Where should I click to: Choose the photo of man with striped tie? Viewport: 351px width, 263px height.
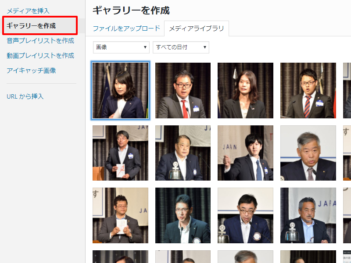[x=308, y=90]
